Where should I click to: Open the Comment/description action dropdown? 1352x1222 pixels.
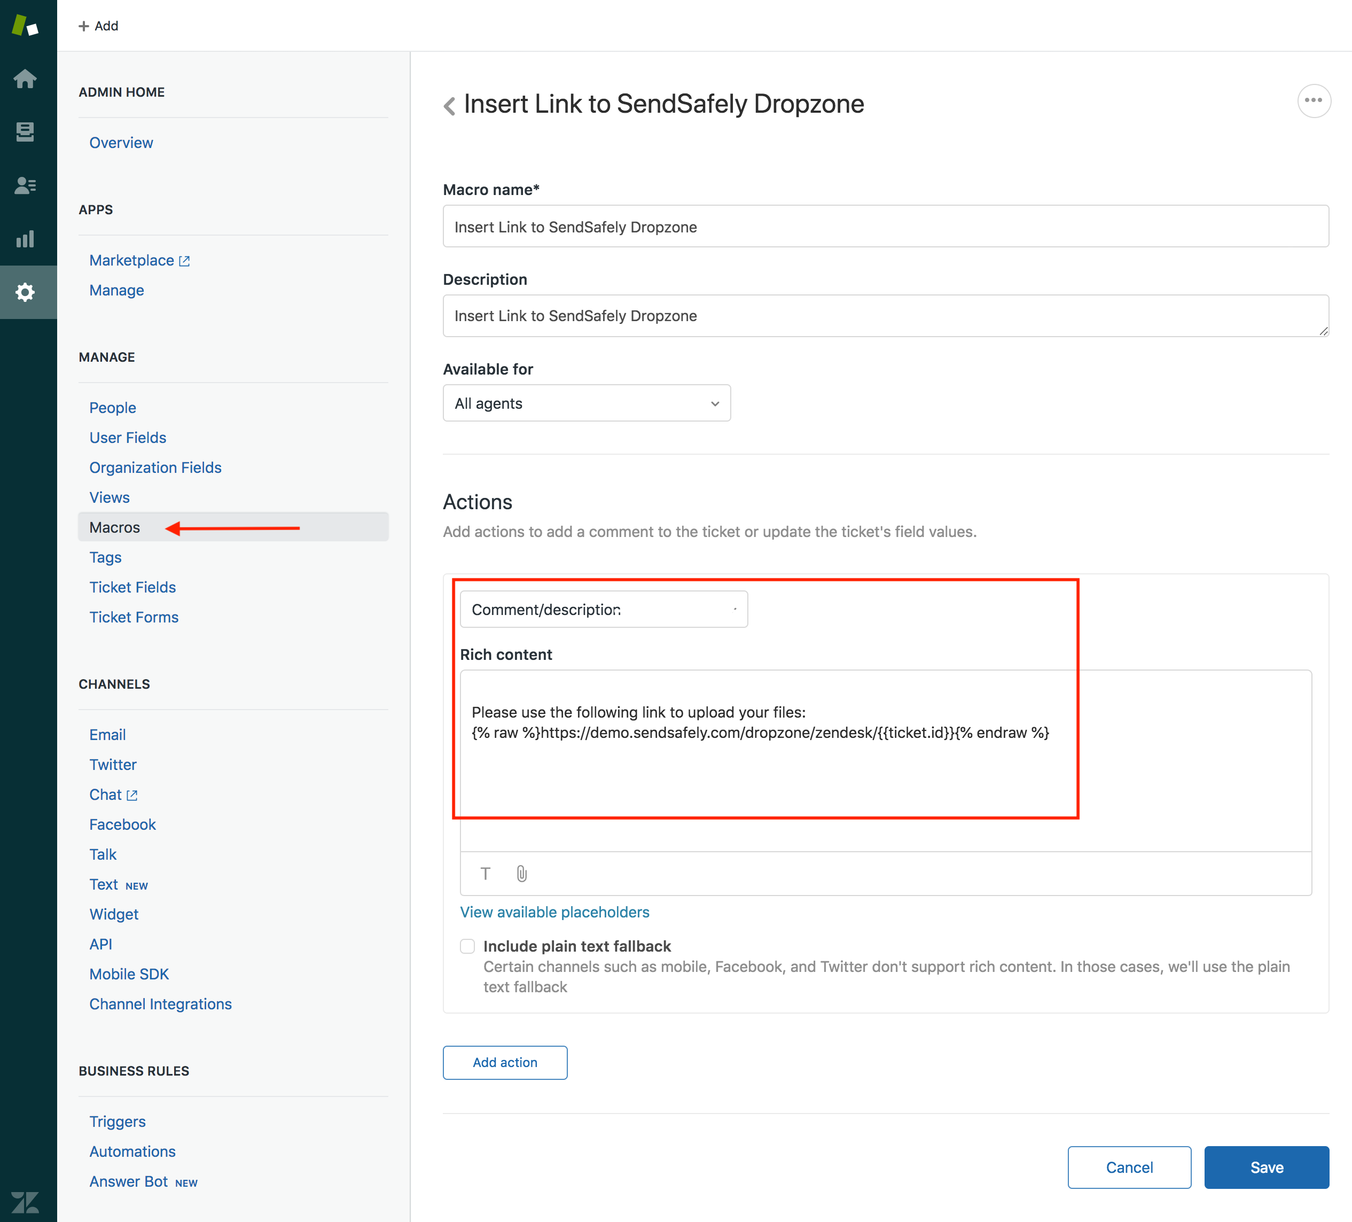(604, 609)
